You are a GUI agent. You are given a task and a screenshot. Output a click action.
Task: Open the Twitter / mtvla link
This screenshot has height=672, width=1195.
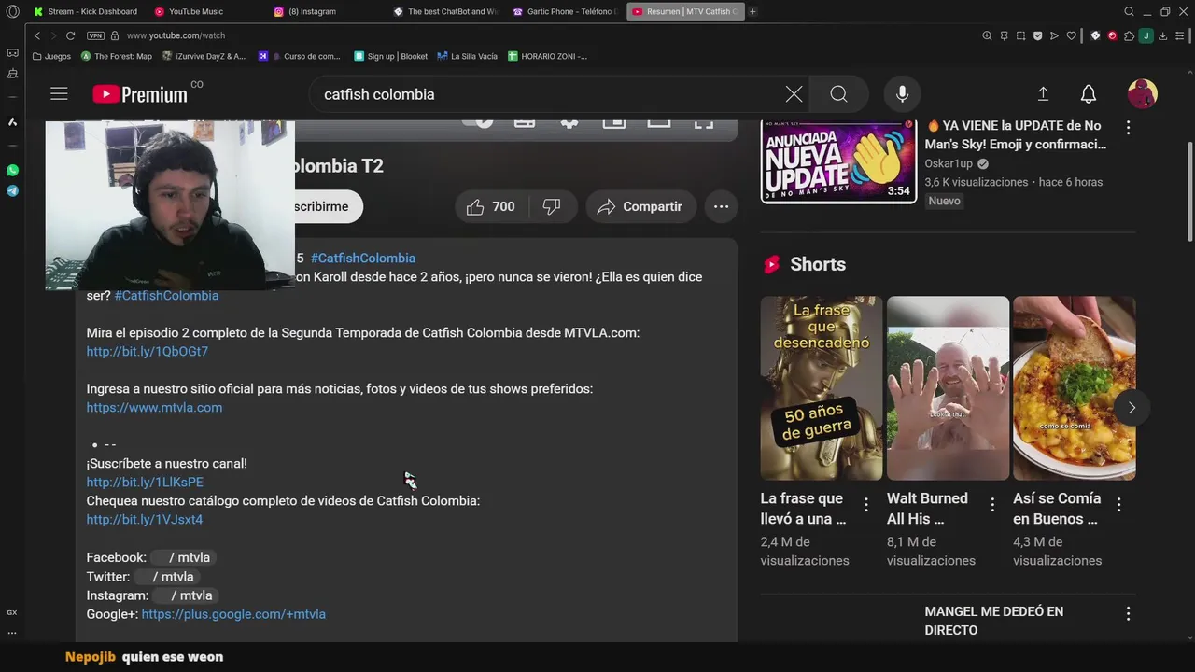(166, 577)
